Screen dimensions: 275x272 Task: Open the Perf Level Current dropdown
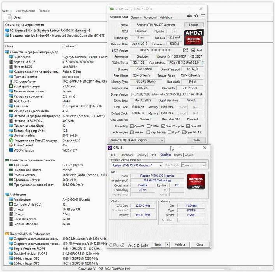[x=193, y=165]
